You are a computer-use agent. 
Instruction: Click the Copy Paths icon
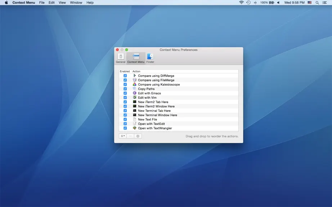pyautogui.click(x=134, y=88)
